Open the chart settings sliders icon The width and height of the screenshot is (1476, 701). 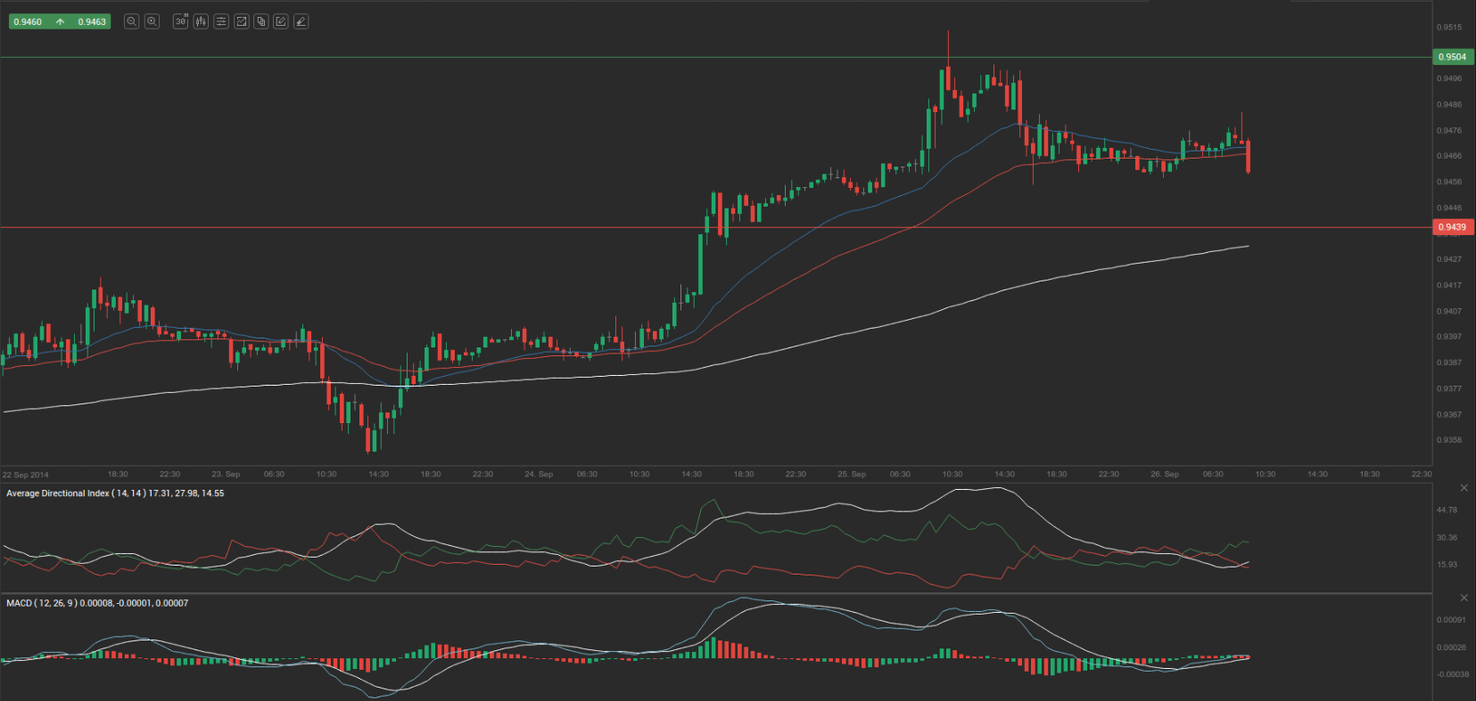pos(221,21)
